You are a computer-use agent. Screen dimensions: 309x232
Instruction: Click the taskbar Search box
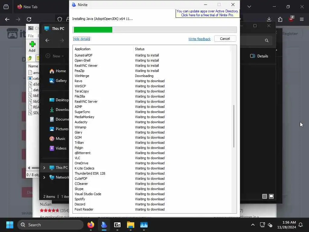pyautogui.click(x=50, y=225)
